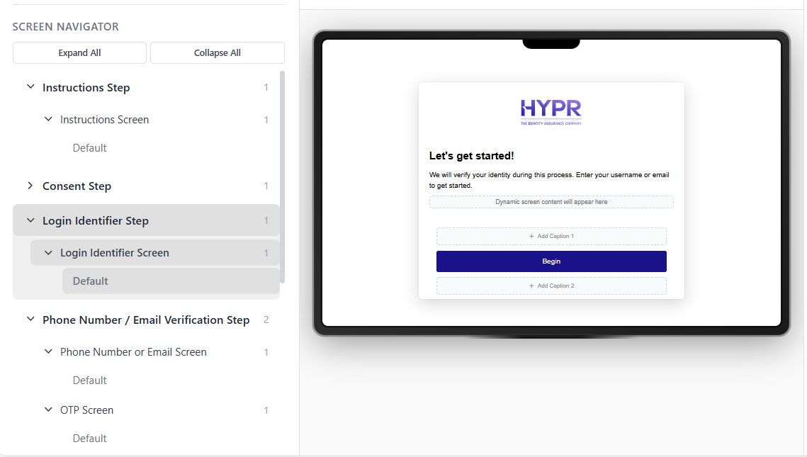Collapse the Login Identifier Step chevron
The image size is (807, 457).
30,220
